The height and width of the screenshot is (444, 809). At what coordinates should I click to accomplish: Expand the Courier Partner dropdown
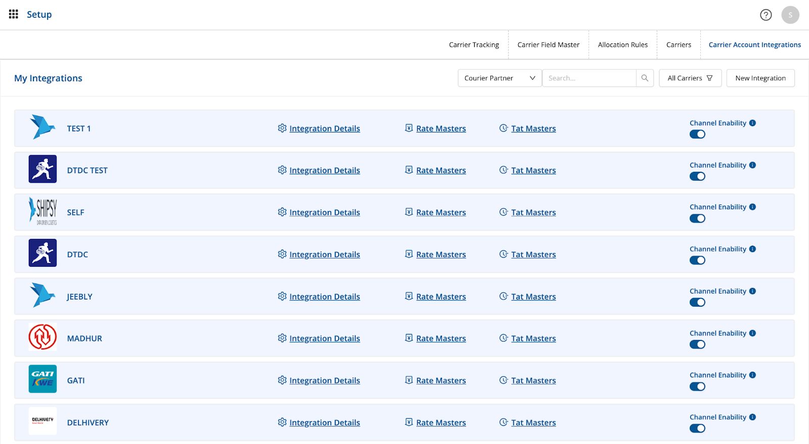tap(500, 78)
